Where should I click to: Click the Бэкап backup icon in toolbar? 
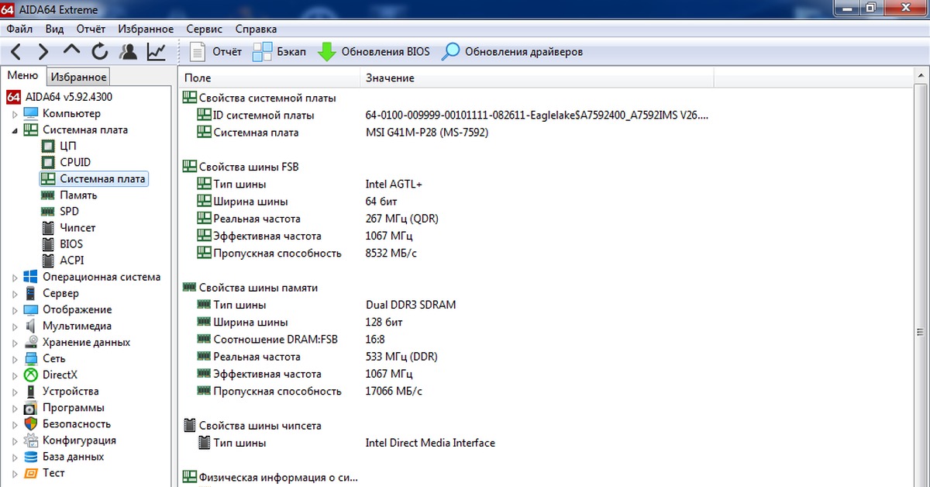tap(263, 52)
